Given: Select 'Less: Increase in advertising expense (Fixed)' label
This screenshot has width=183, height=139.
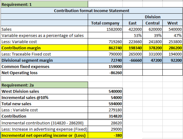Looking at the screenshot, I should (x=44, y=129).
